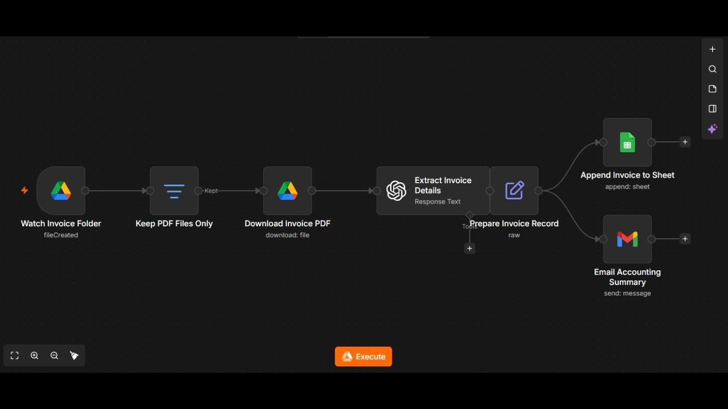Click the 'Kept' output label
This screenshot has width=728, height=409.
tap(211, 191)
